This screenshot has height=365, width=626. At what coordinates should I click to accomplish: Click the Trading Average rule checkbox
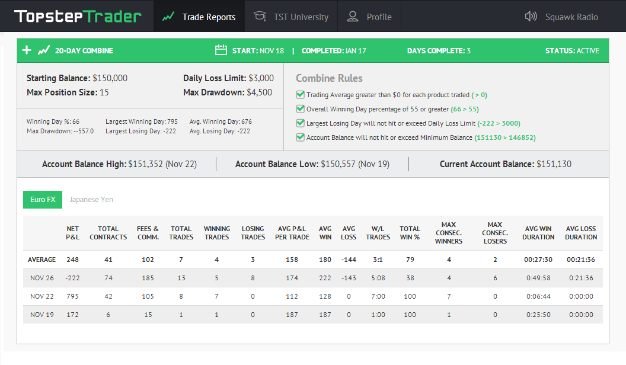[x=300, y=95]
